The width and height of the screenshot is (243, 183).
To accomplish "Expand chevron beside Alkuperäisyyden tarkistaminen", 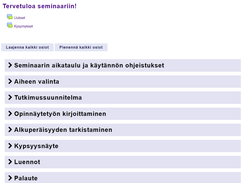I will tap(10, 130).
